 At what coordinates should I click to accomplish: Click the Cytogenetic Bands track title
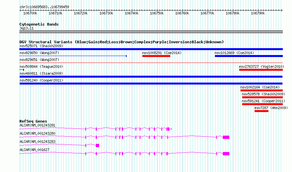tap(39, 24)
